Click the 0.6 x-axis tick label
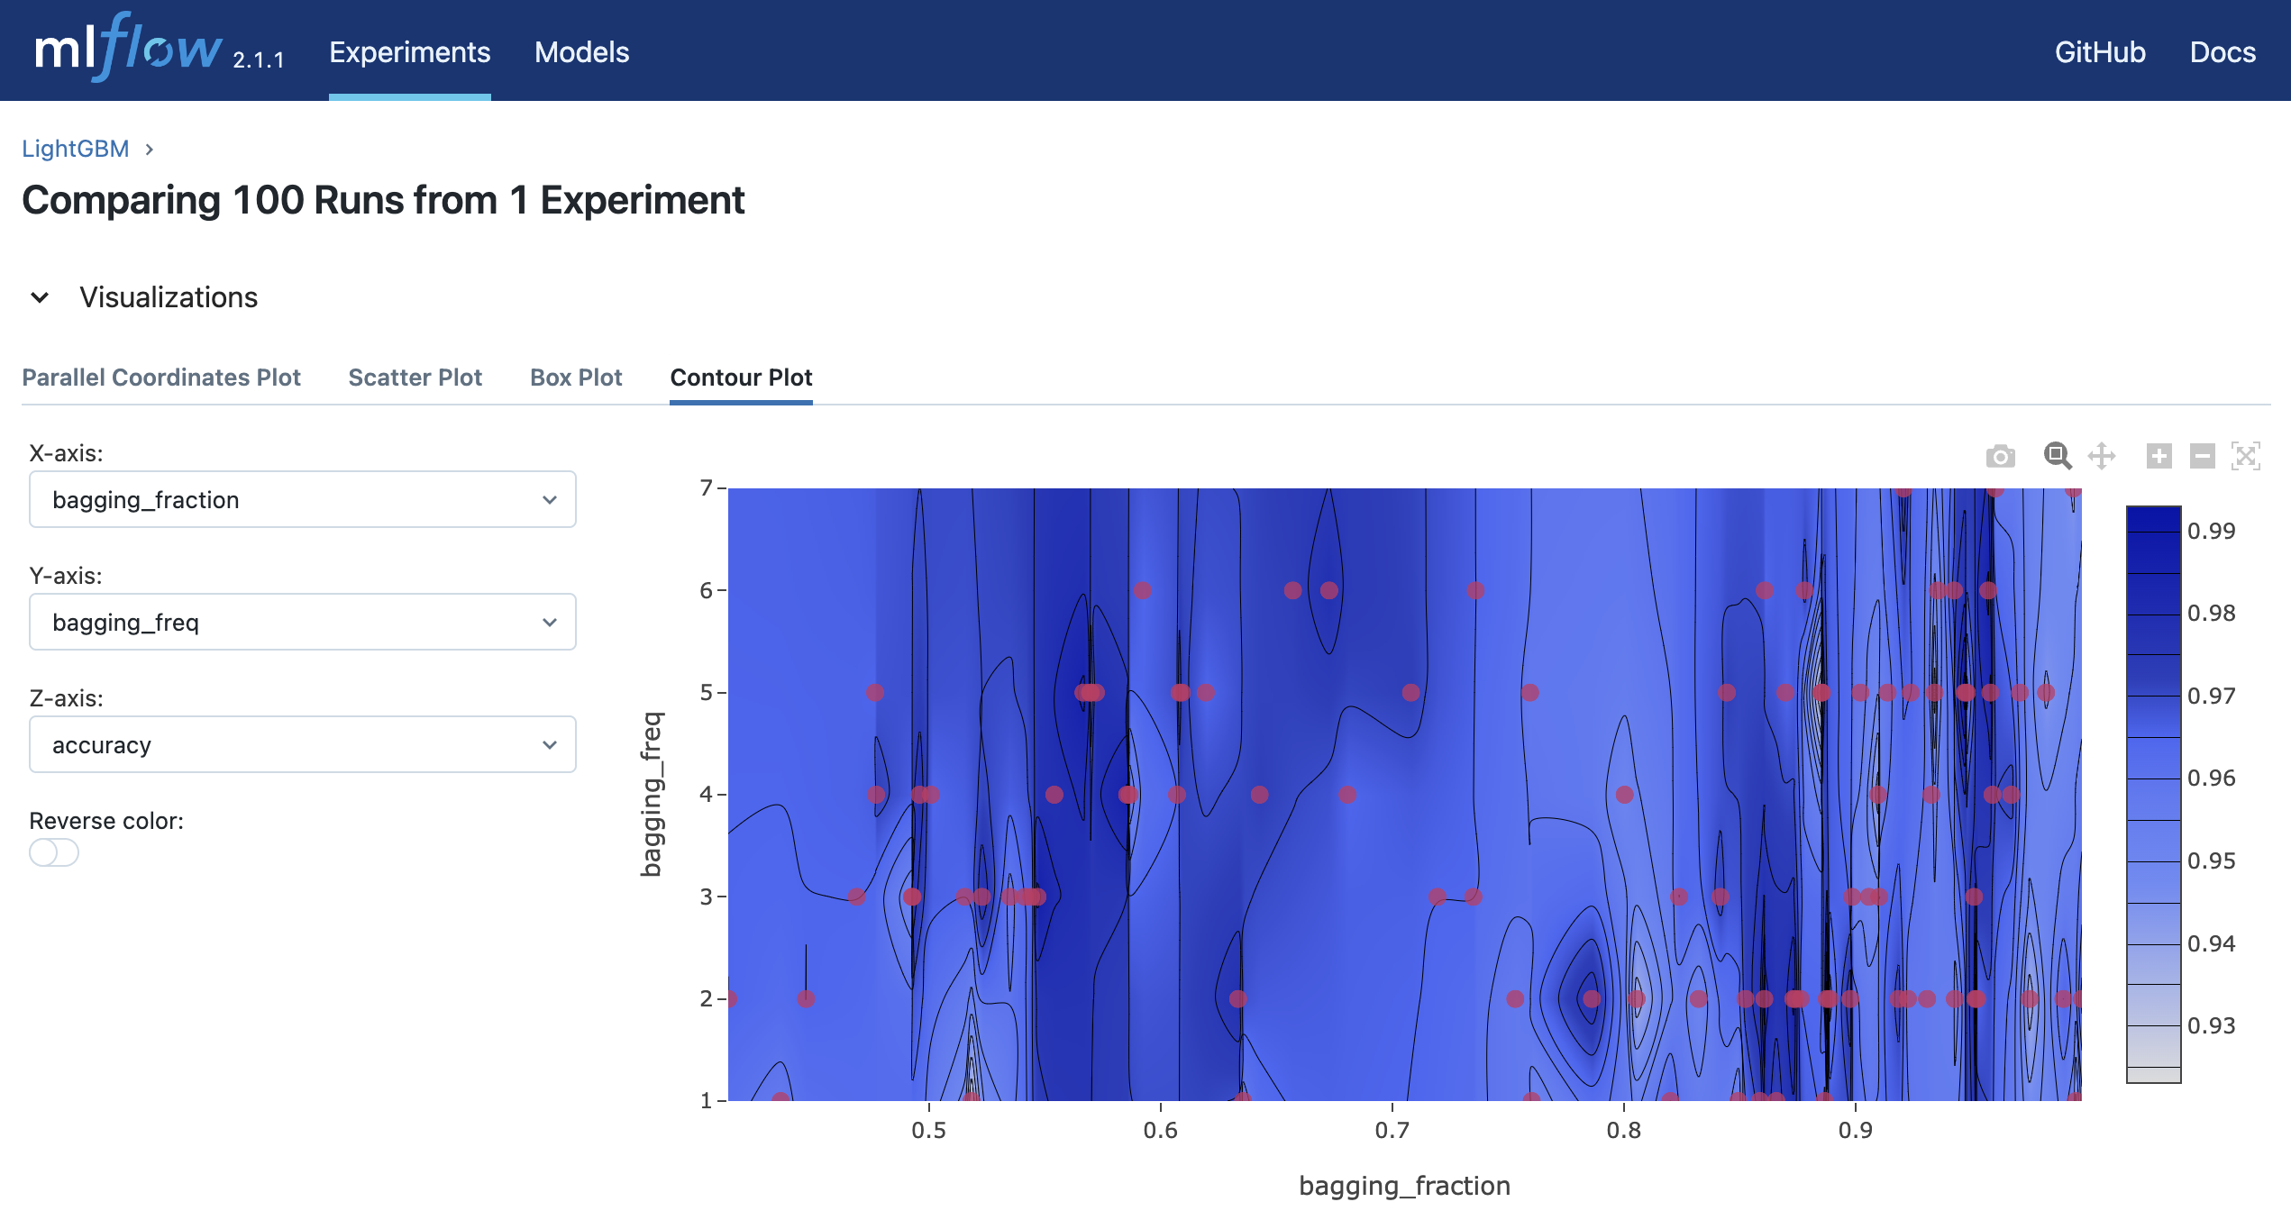Viewport: 2291px width, 1220px height. pos(1161,1130)
